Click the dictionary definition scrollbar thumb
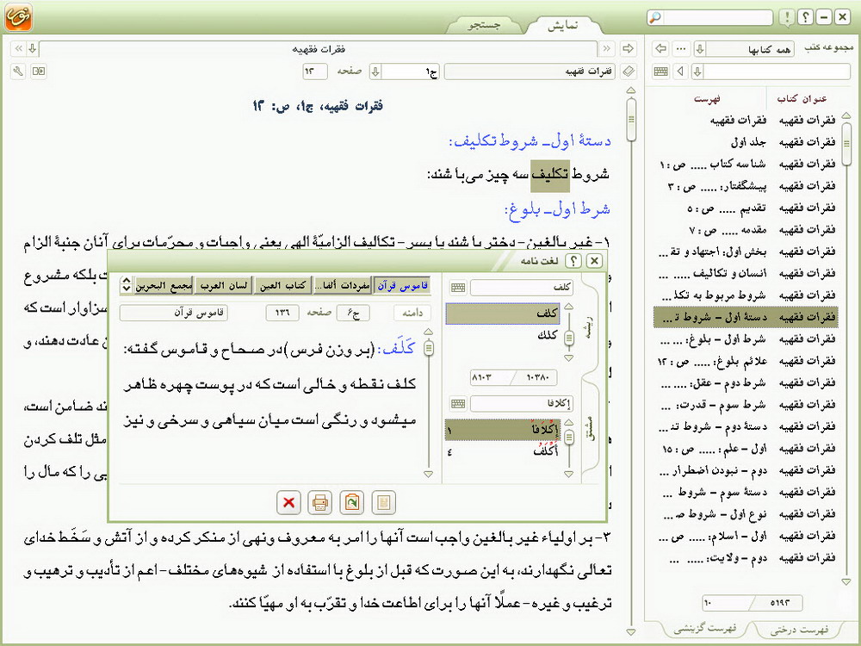Image resolution: width=861 pixels, height=646 pixels. pos(428,348)
